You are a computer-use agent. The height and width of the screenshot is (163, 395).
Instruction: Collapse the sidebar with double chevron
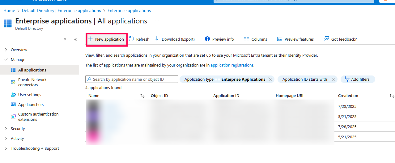(75, 39)
